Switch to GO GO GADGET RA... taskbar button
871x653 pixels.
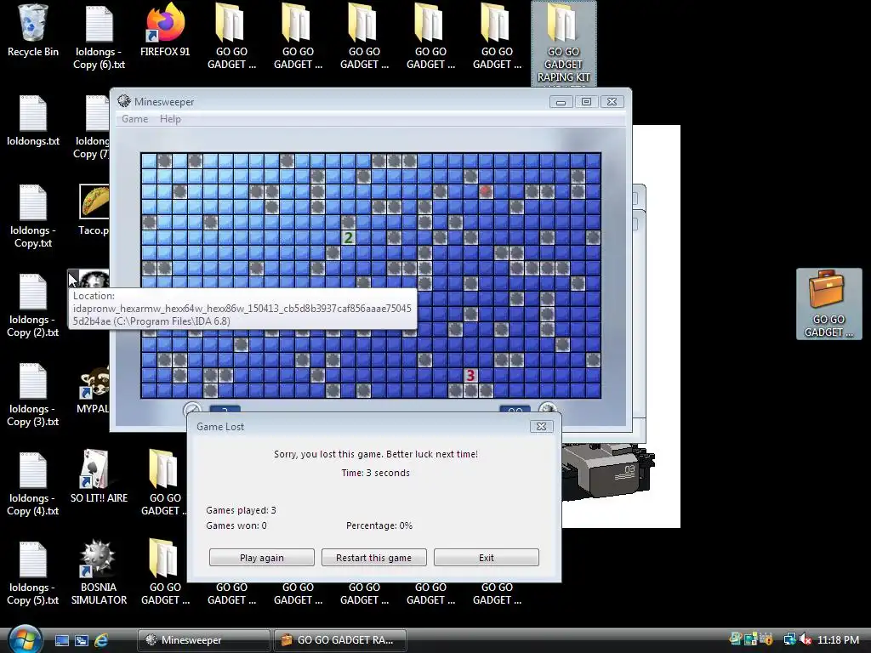tap(340, 640)
